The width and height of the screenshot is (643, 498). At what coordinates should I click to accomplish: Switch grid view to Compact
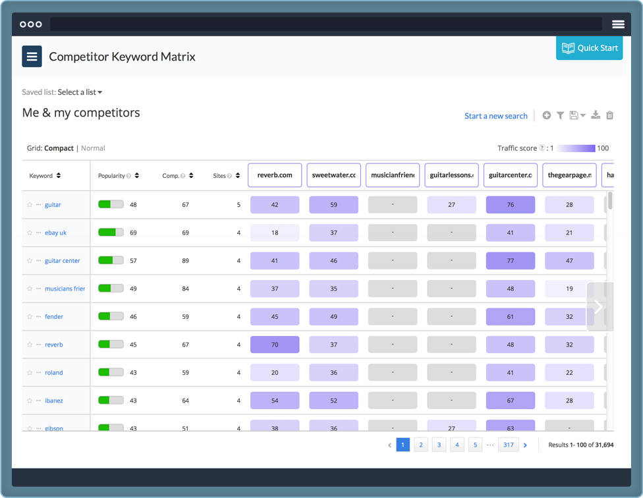(x=59, y=148)
